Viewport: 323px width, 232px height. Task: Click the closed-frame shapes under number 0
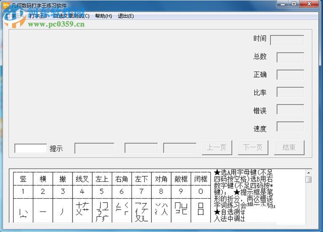pos(201,209)
